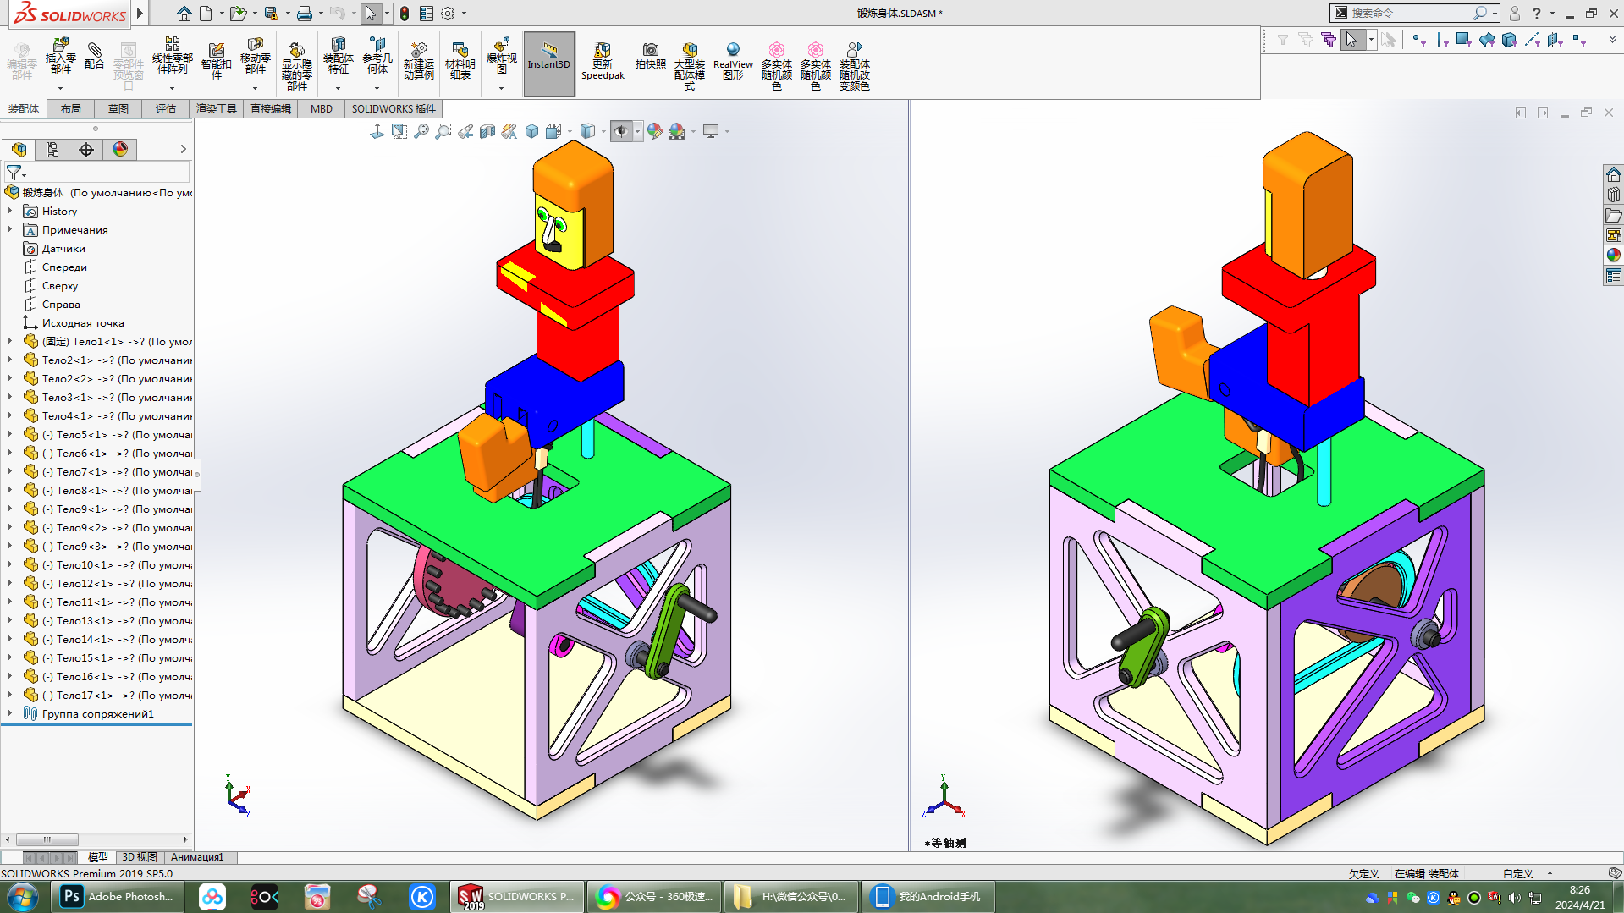Click the Windows Start button

pyautogui.click(x=23, y=897)
